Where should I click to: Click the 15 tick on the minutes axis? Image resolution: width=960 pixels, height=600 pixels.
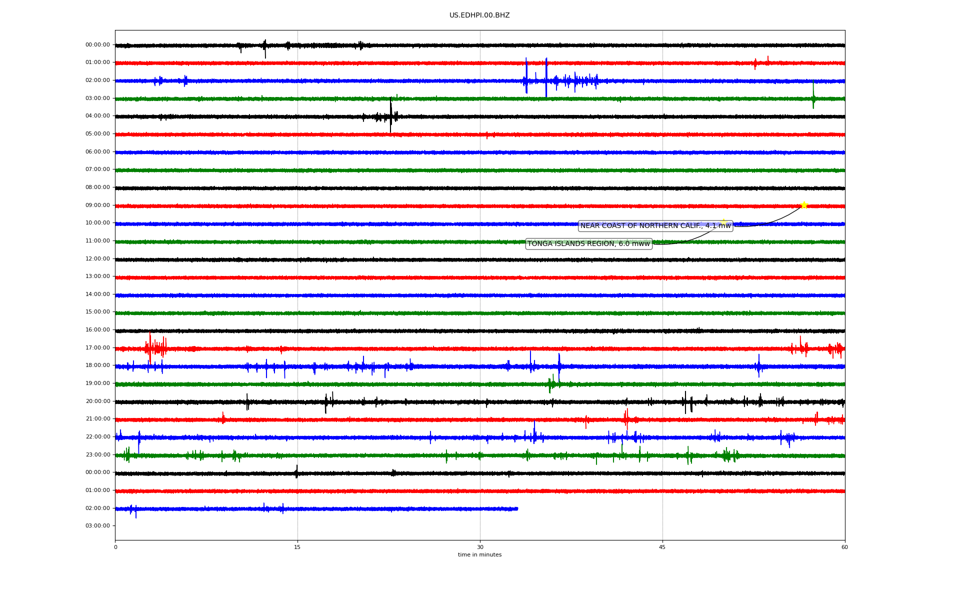pyautogui.click(x=297, y=547)
